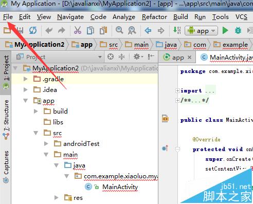Switch to the MainActivity.java tab

click(x=226, y=58)
